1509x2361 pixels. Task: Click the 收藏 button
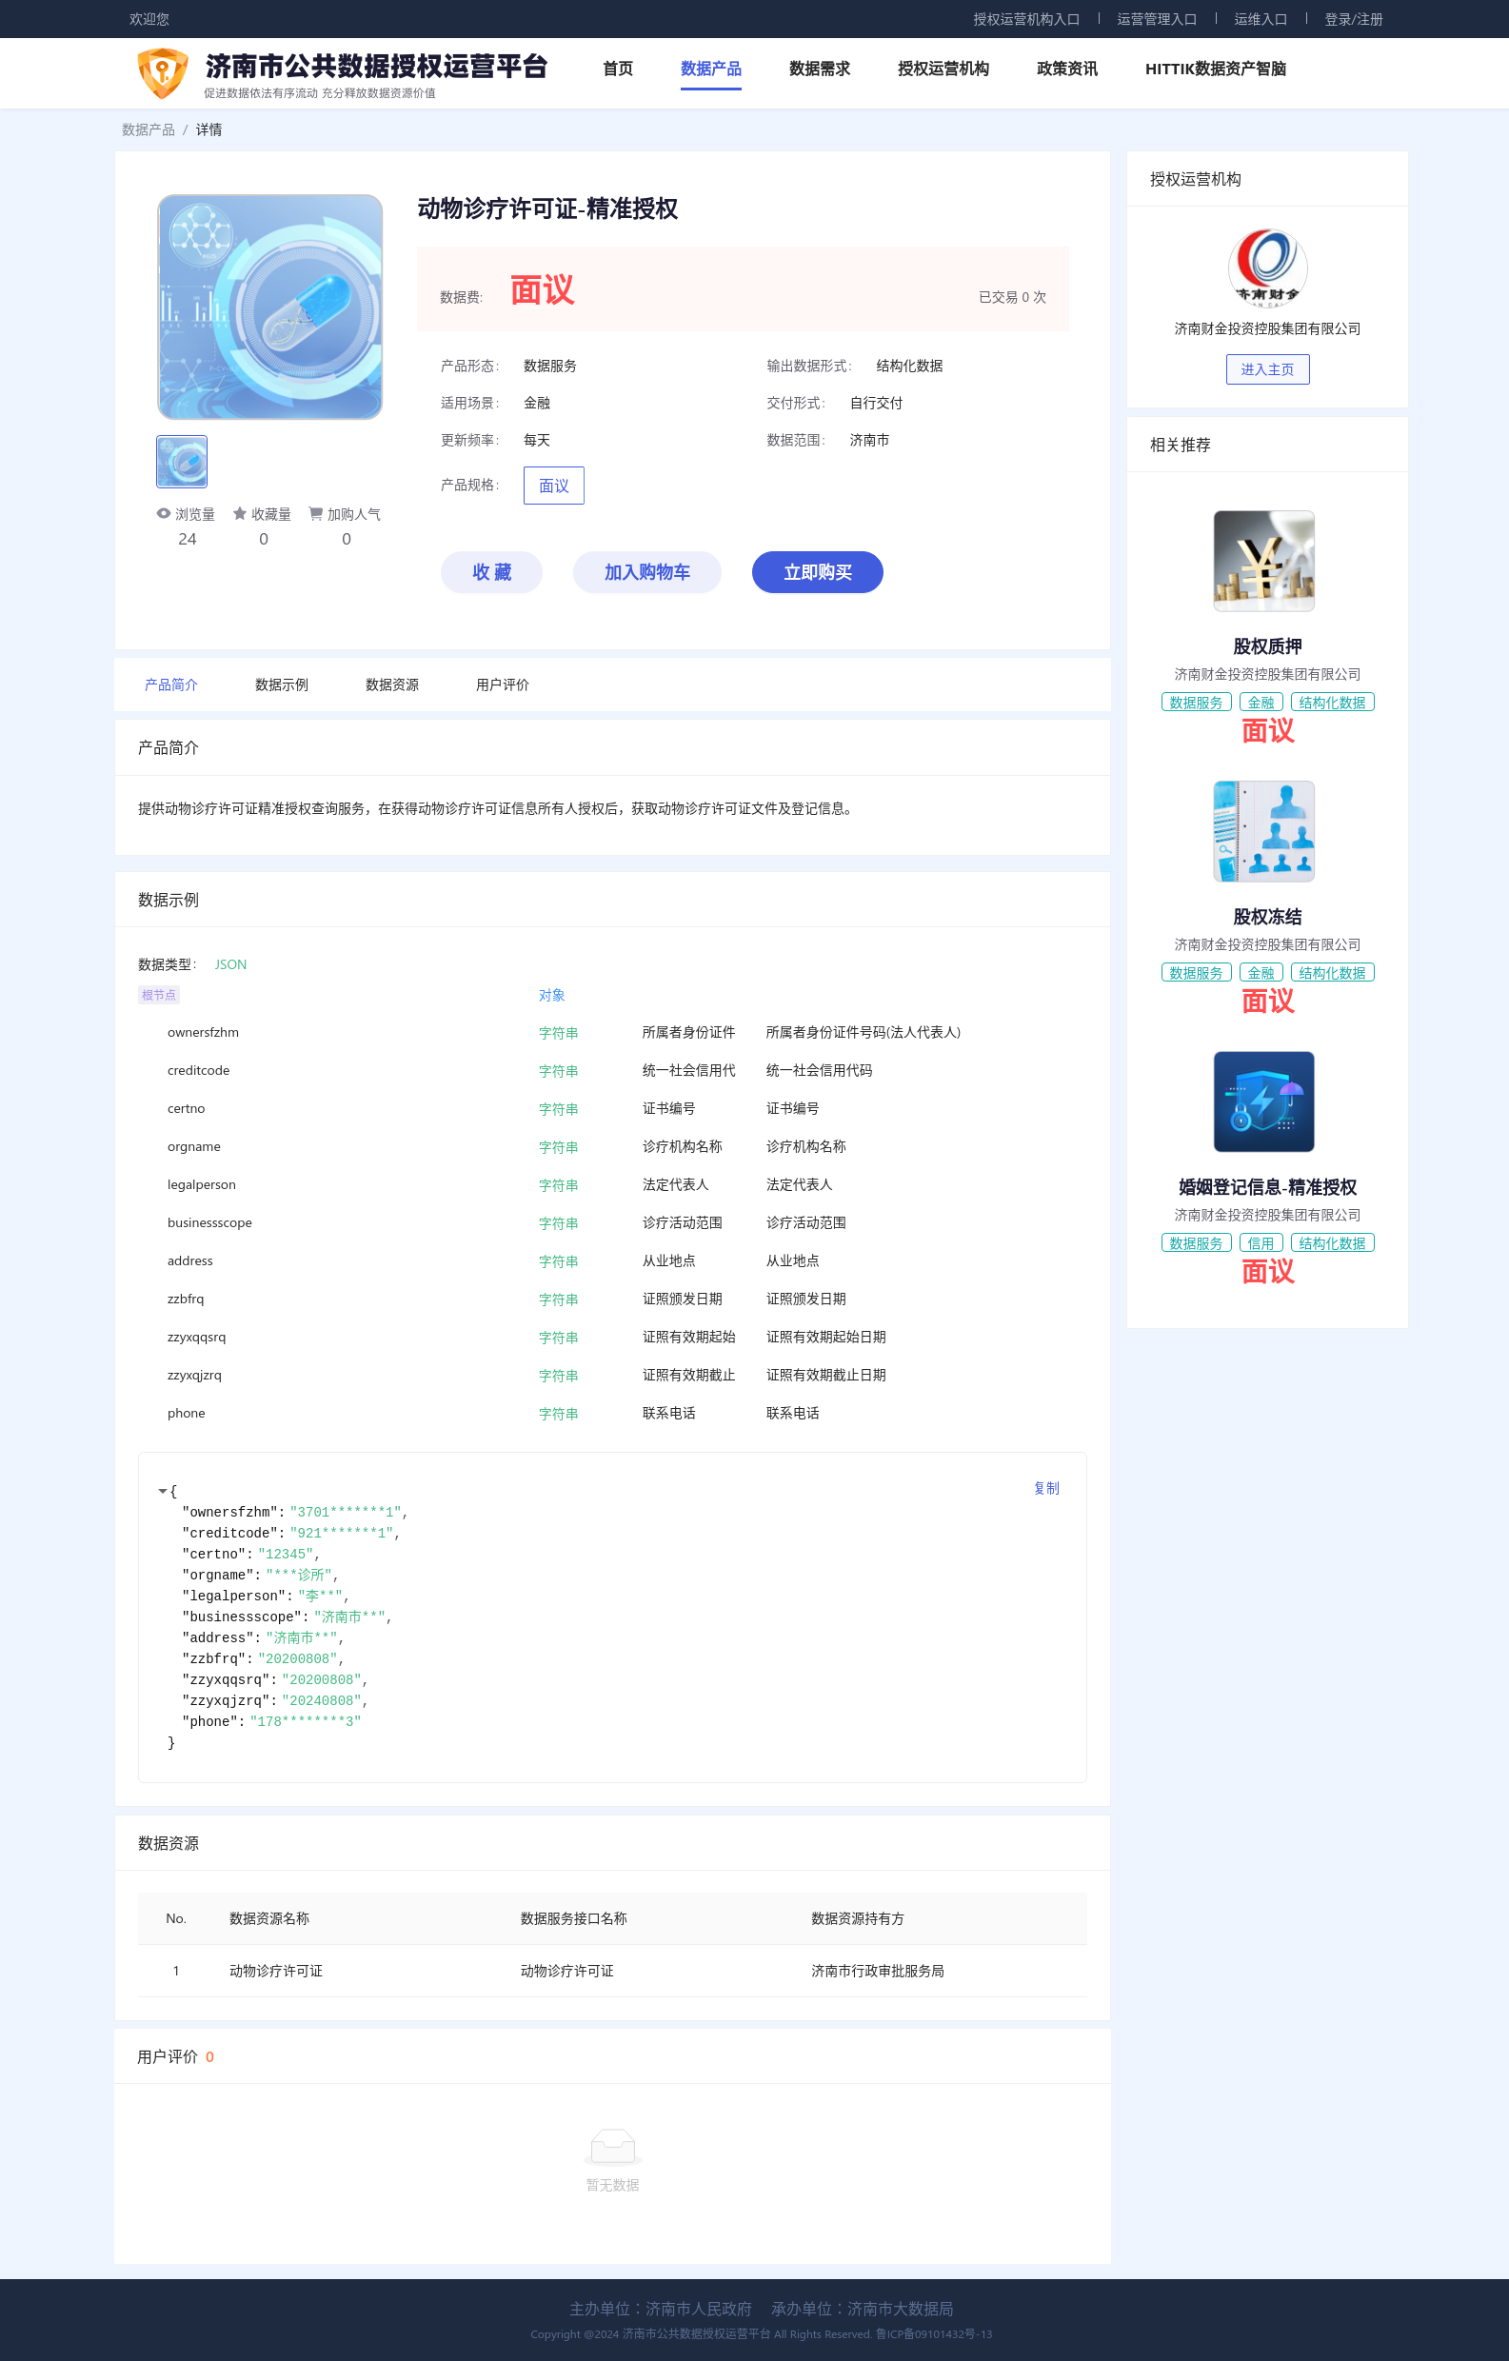[491, 571]
